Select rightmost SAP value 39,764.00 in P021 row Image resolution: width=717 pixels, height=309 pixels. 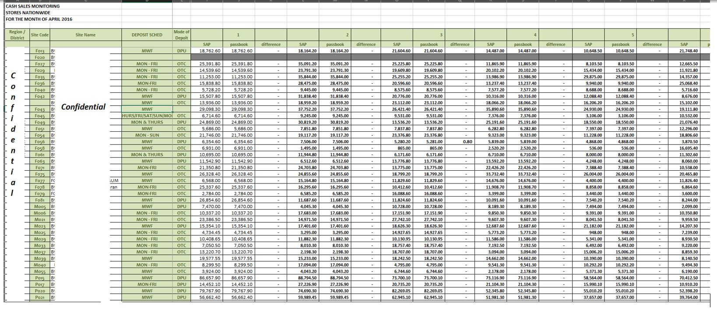point(684,298)
